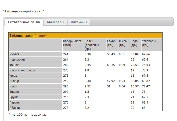The height and width of the screenshot is (121, 177).
Task: Click the Инжир row label
Action: pos(15,81)
